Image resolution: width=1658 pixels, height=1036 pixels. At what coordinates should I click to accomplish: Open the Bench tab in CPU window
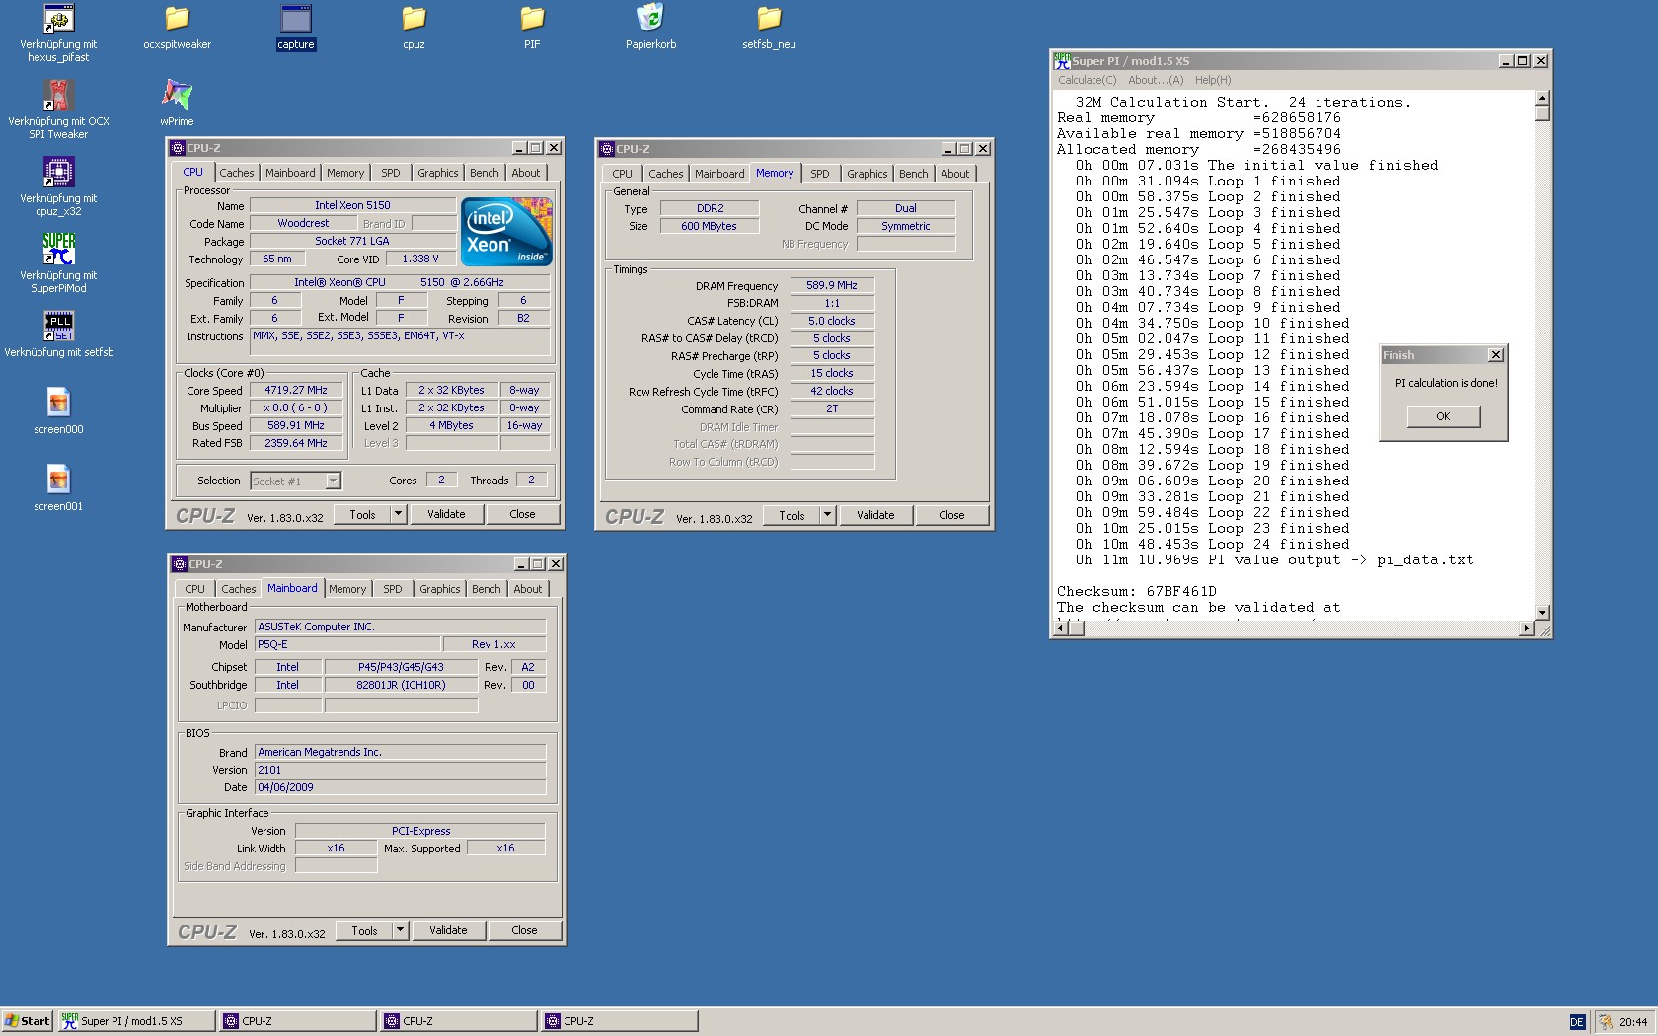click(485, 173)
